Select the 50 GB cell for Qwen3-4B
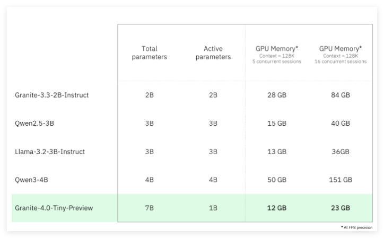 278,180
